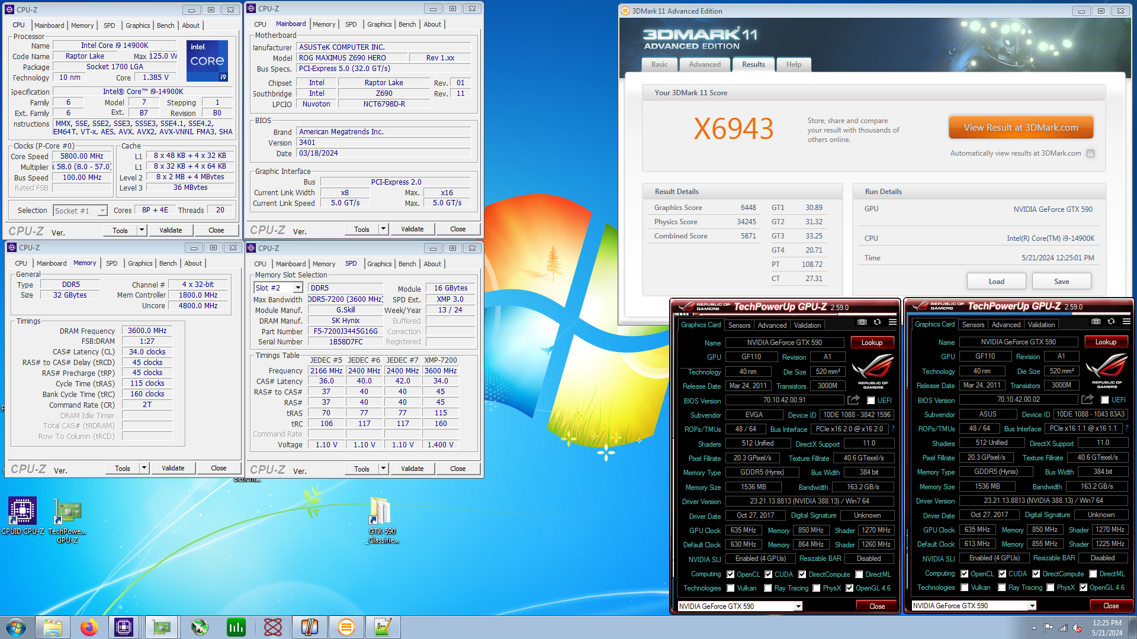Click Validate in the Mainboard CPU-Z window

pos(412,229)
